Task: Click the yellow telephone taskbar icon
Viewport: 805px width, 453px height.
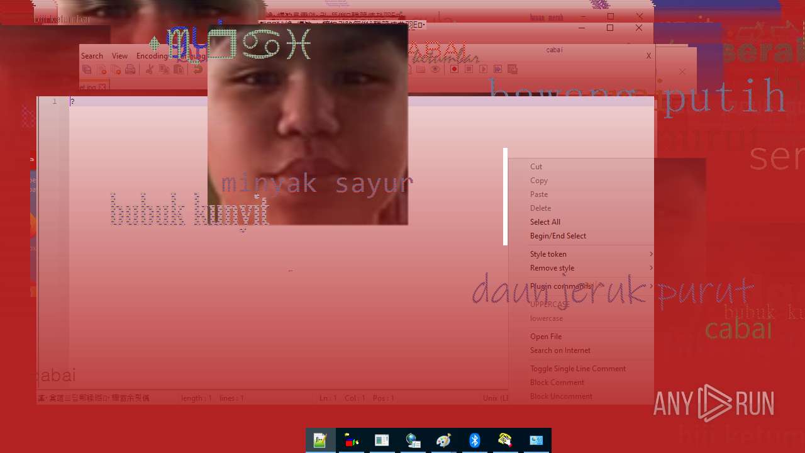Action: (505, 440)
